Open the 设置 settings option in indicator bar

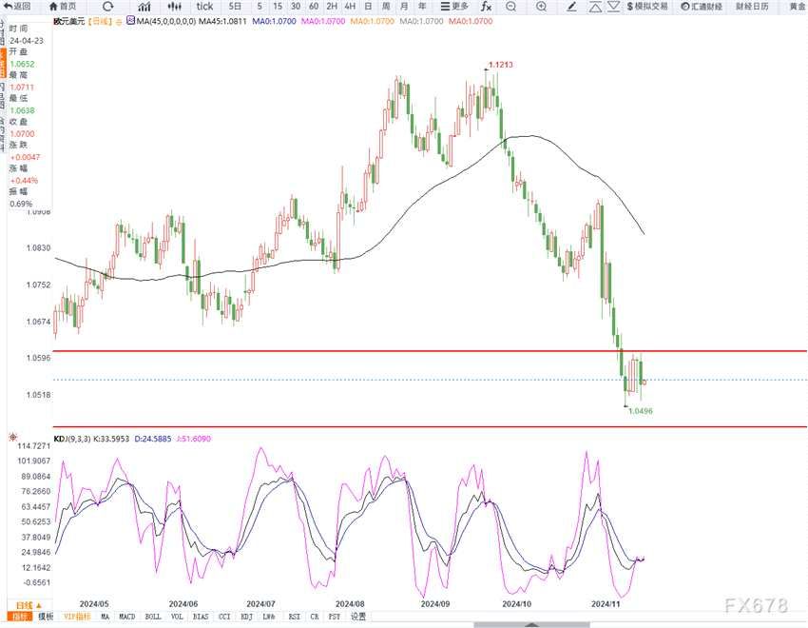(358, 617)
